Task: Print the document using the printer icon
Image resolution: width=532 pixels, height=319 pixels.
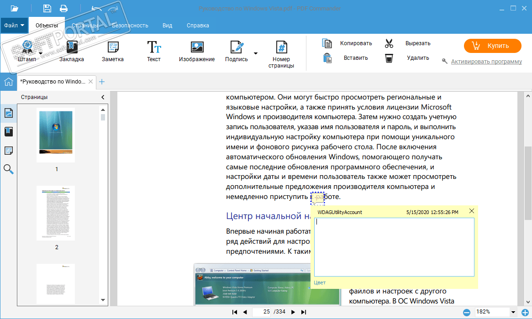Action: pyautogui.click(x=63, y=9)
